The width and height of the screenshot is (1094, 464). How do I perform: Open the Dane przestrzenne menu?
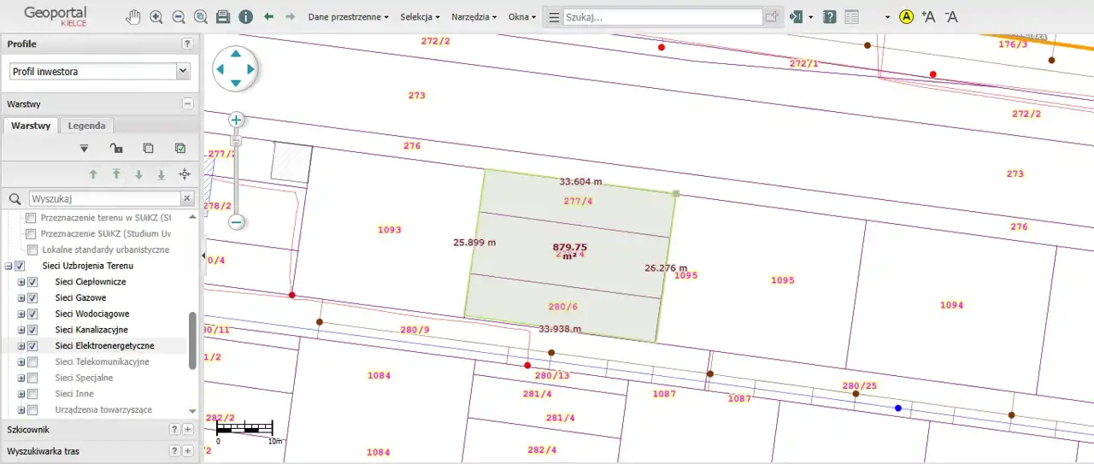(348, 17)
